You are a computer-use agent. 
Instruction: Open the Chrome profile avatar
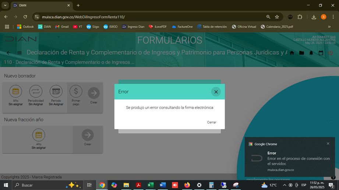pyautogui.click(x=324, y=17)
